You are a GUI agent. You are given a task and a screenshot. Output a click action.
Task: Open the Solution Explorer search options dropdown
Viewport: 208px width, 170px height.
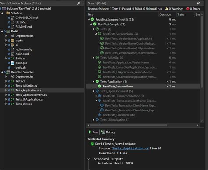click(x=82, y=3)
